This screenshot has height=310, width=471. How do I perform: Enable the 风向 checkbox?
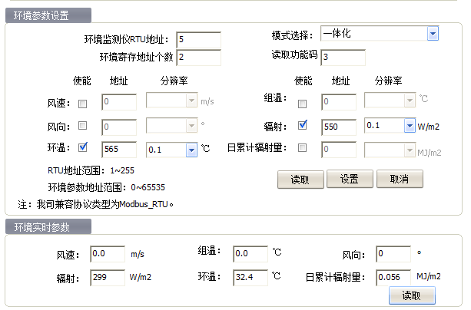coord(83,126)
